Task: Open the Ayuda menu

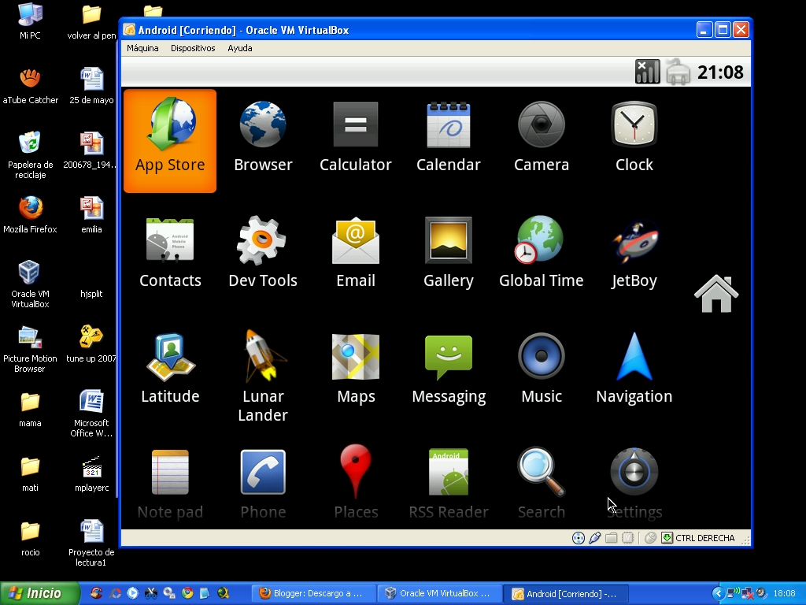Action: click(x=239, y=48)
